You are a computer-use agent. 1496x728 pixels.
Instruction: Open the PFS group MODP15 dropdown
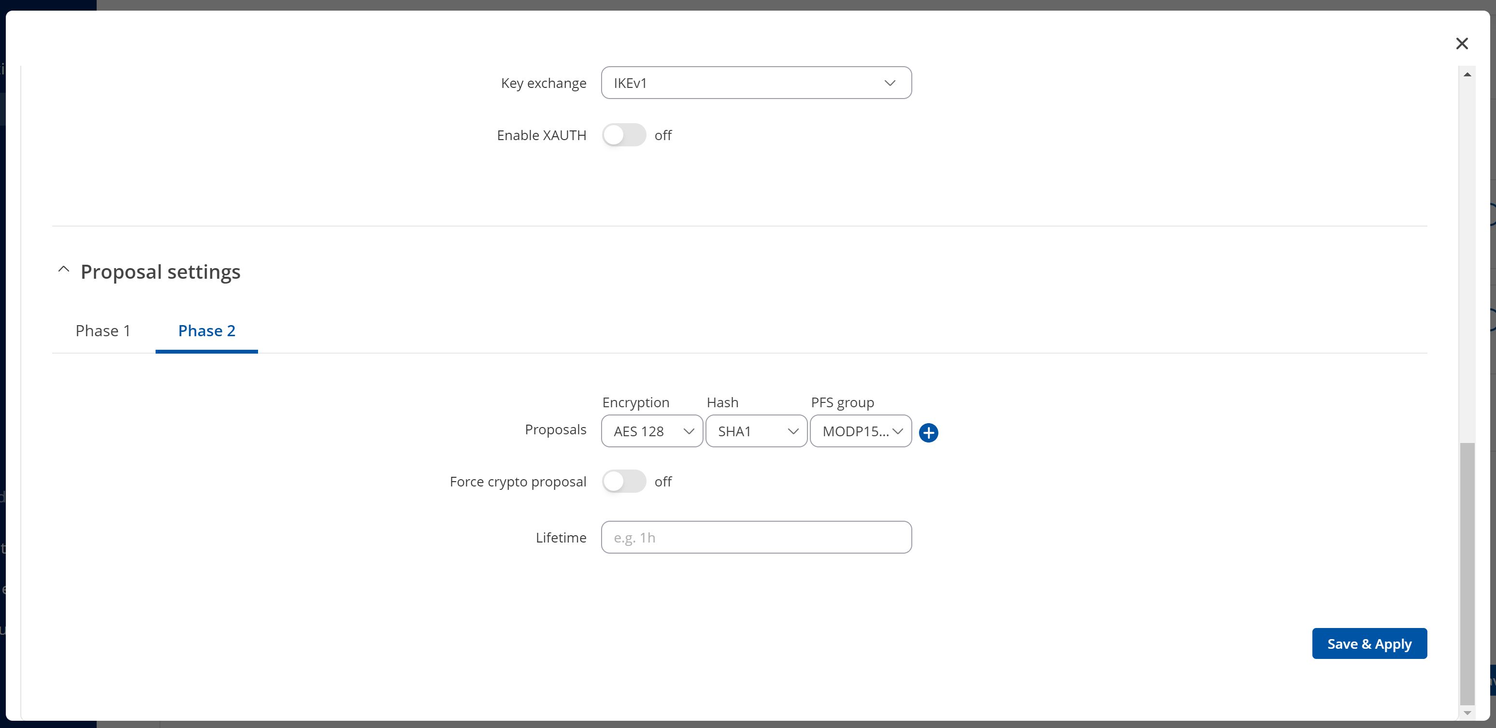(861, 431)
